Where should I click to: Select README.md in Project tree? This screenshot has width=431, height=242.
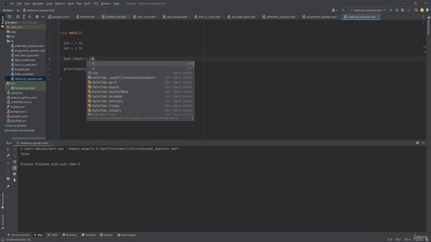(x=18, y=121)
